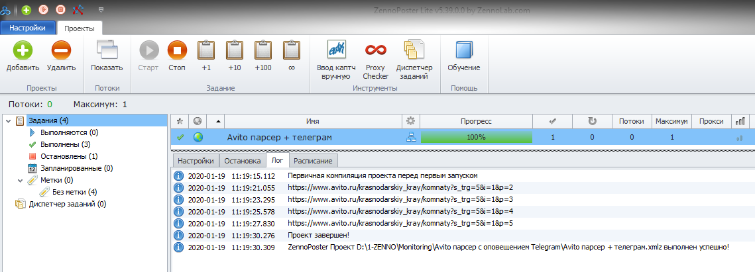Sort by the globe column header
Viewport: 755px width, 272px height.
(x=198, y=122)
